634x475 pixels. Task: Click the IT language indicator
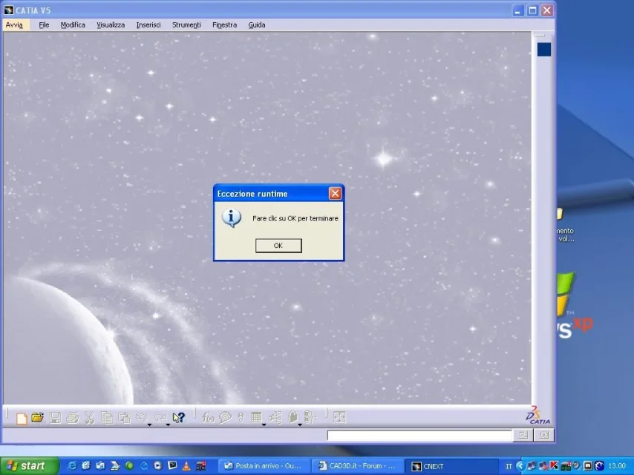point(509,466)
